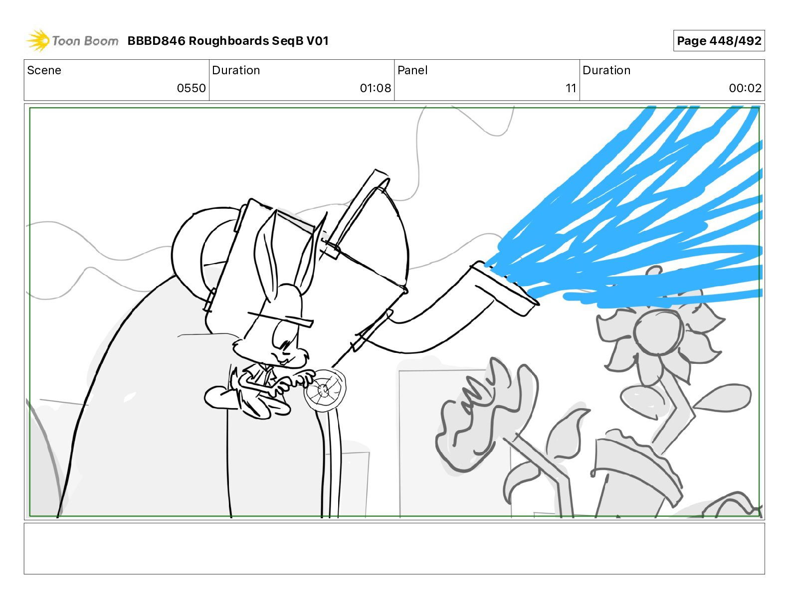Click the 'Page 448/492' box

(x=719, y=41)
